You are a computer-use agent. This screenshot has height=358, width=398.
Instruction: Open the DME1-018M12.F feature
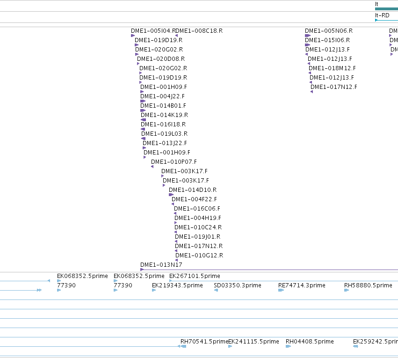tap(332, 68)
